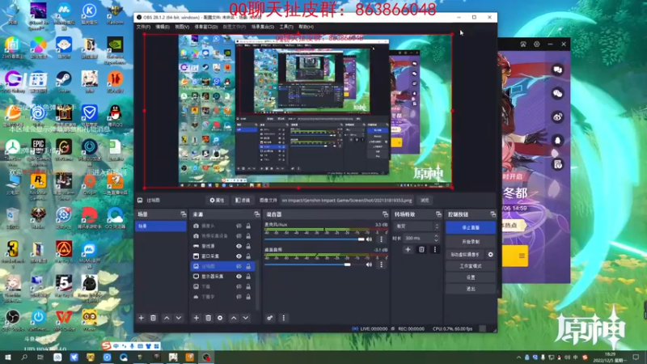Open the 编辑(E) menu

pyautogui.click(x=163, y=27)
